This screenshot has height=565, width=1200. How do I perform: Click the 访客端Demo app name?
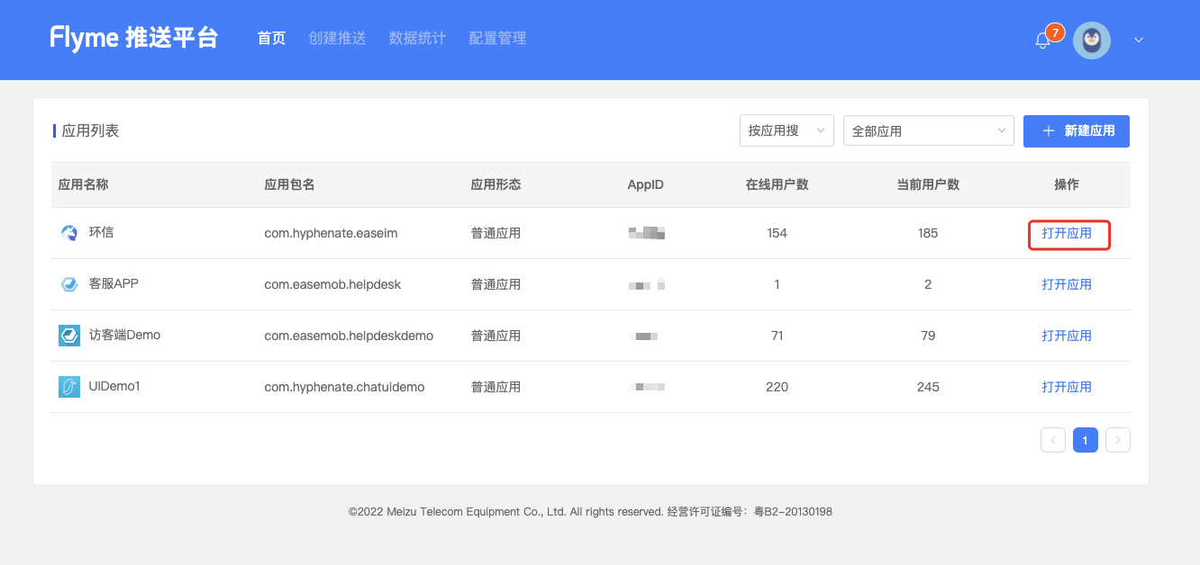[124, 335]
